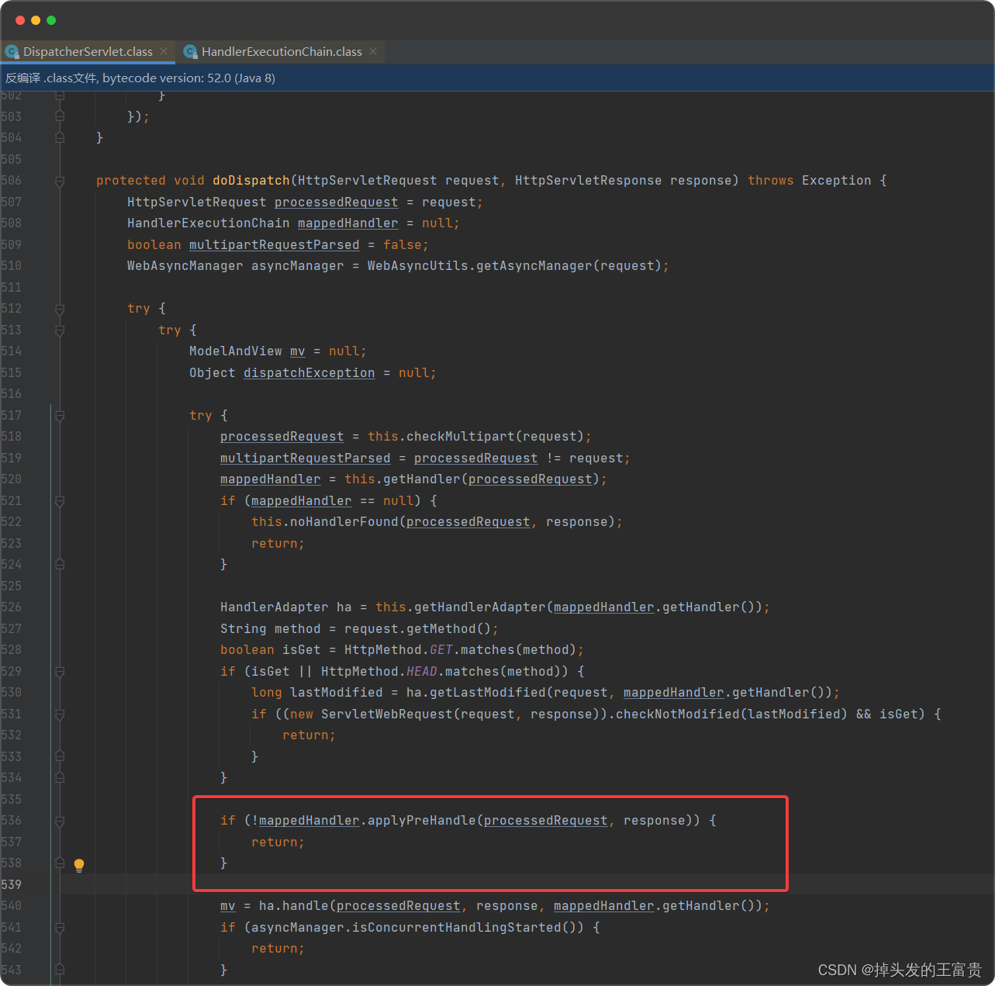Collapse the isGet if block at line 529
The height and width of the screenshot is (986, 995).
click(60, 672)
